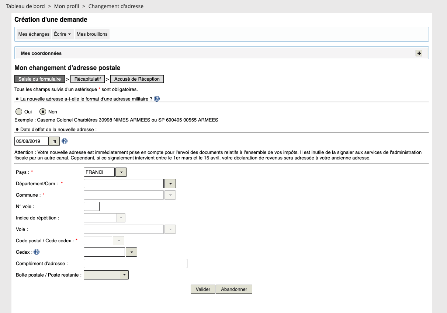Expand Mes coordonnées with plus icon
Viewport: 447px width, 313px height.
click(x=419, y=53)
